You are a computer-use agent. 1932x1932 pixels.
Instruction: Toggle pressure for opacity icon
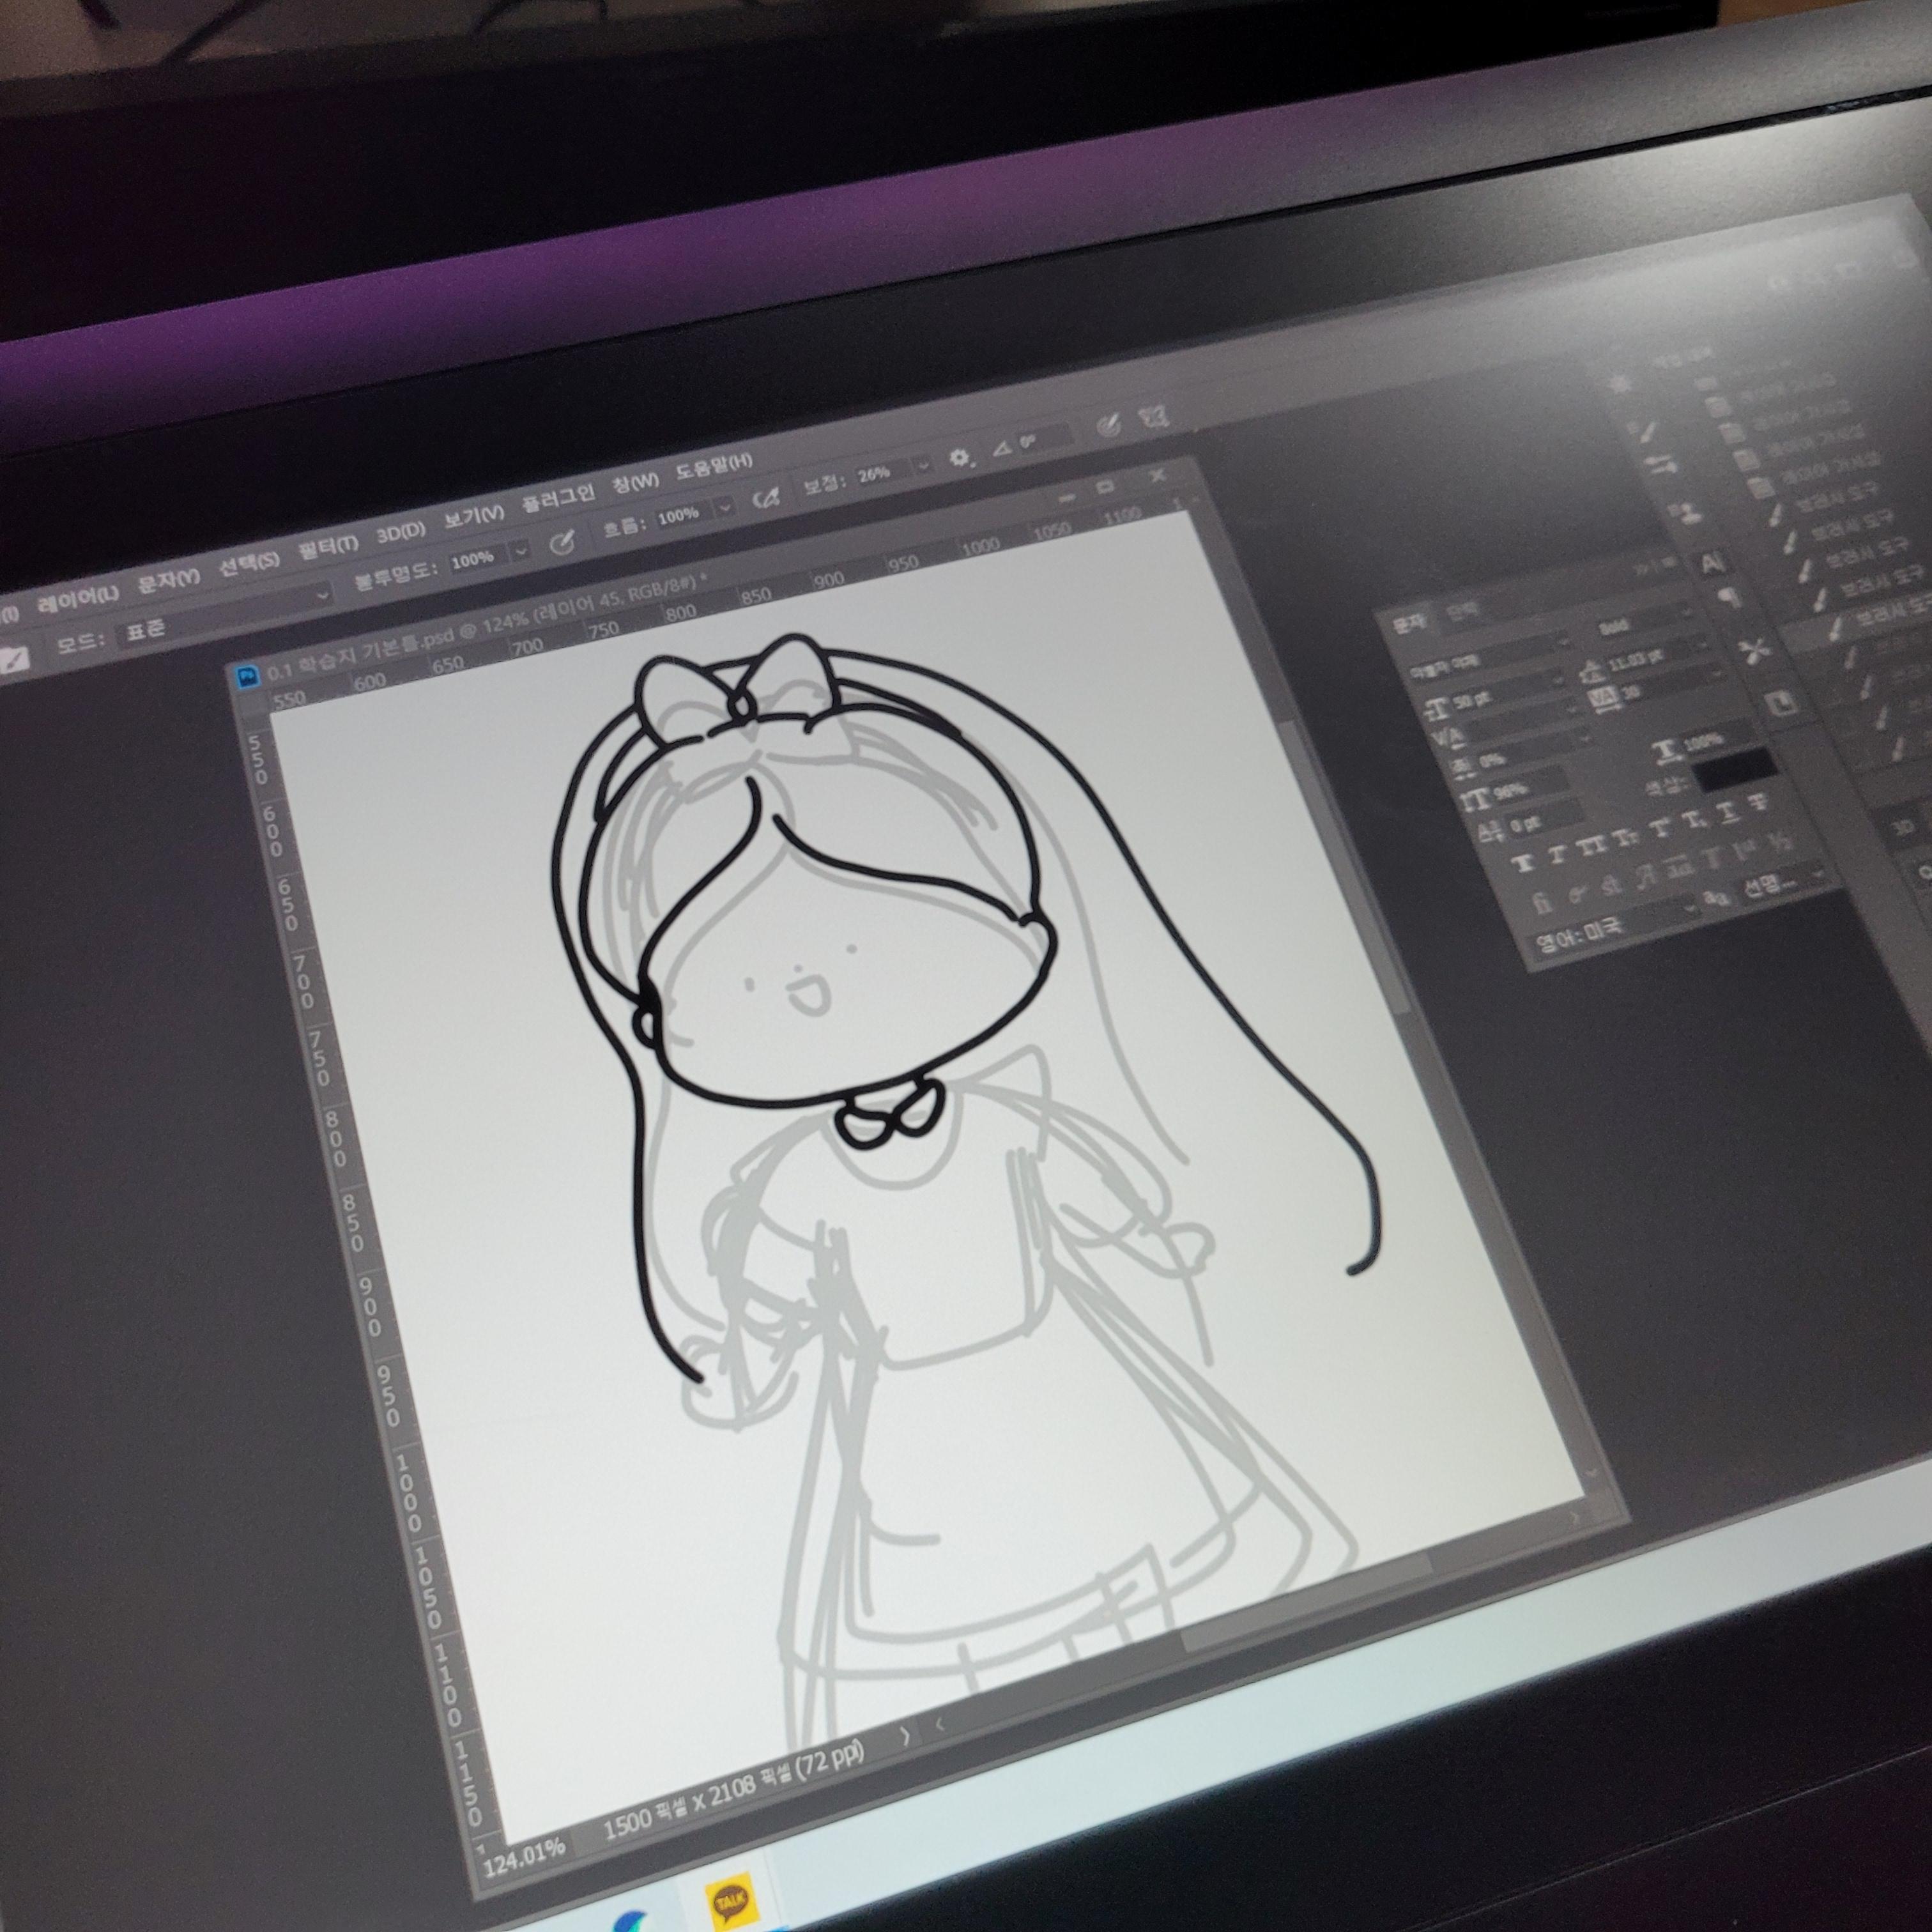tap(563, 542)
